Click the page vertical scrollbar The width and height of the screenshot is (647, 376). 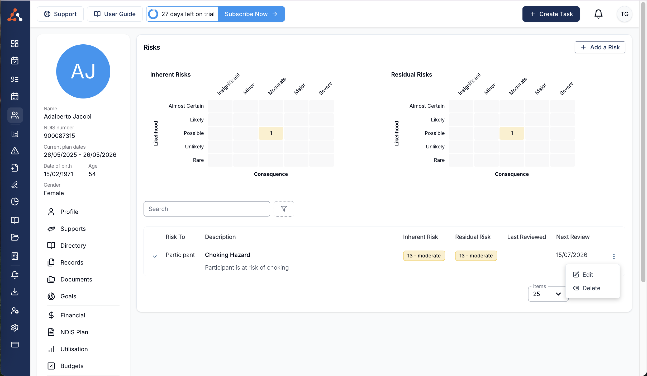coord(643,143)
